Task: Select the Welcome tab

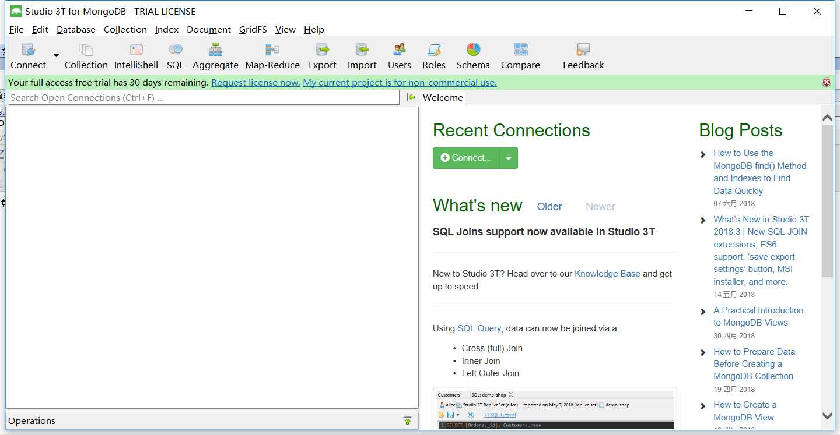Action: pyautogui.click(x=443, y=97)
